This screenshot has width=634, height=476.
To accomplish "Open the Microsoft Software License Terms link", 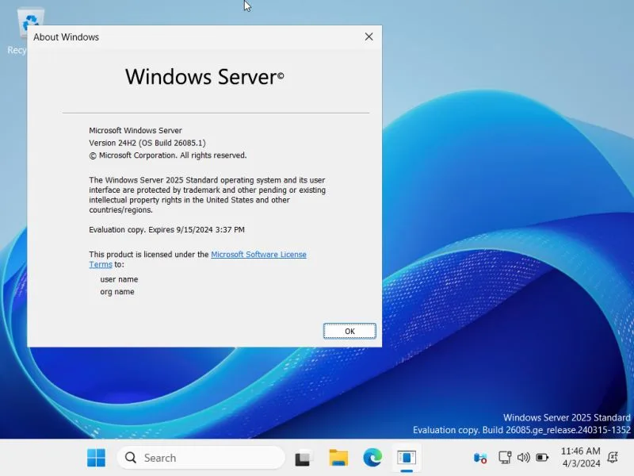I will pos(258,255).
